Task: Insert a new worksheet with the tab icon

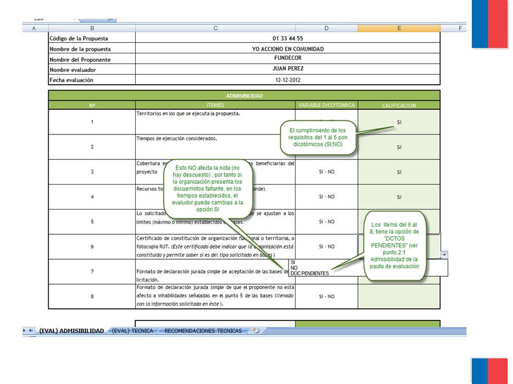Action: pos(256,331)
